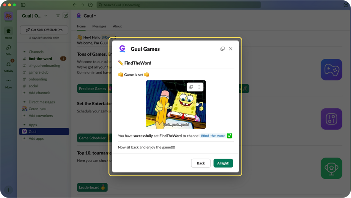Compose a new message icon

[x=66, y=16]
